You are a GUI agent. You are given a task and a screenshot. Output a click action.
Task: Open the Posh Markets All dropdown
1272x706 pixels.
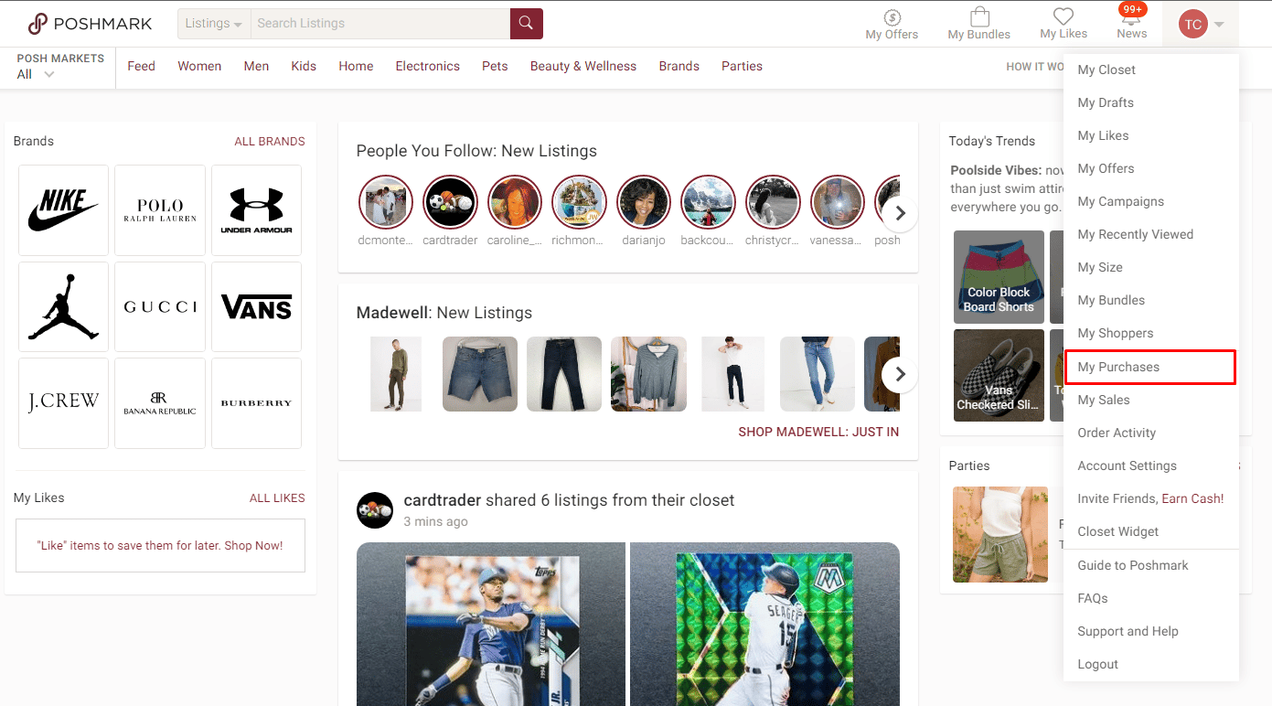(37, 74)
